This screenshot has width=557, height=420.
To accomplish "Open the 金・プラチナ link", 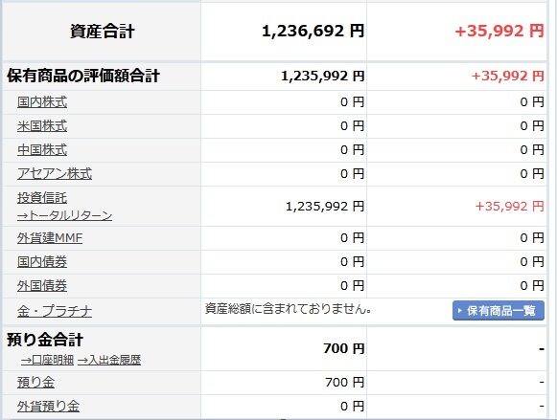I will coord(55,311).
